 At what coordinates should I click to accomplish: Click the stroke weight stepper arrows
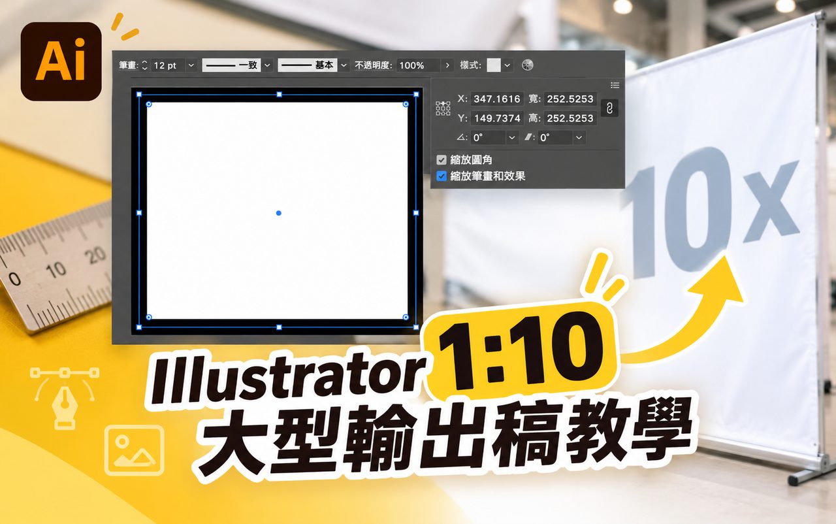(145, 65)
